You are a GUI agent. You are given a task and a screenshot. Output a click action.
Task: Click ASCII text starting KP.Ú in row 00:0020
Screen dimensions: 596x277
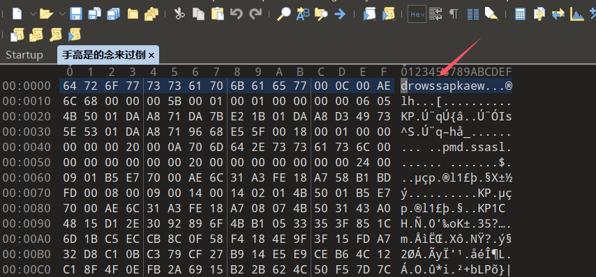click(456, 116)
